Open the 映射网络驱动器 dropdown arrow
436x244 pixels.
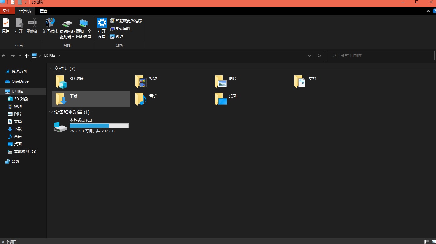(73, 37)
